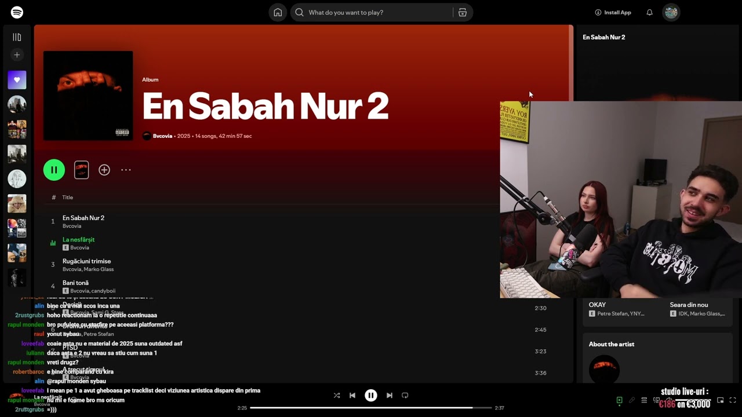Open 'Seara din nou' track card

pyautogui.click(x=698, y=309)
